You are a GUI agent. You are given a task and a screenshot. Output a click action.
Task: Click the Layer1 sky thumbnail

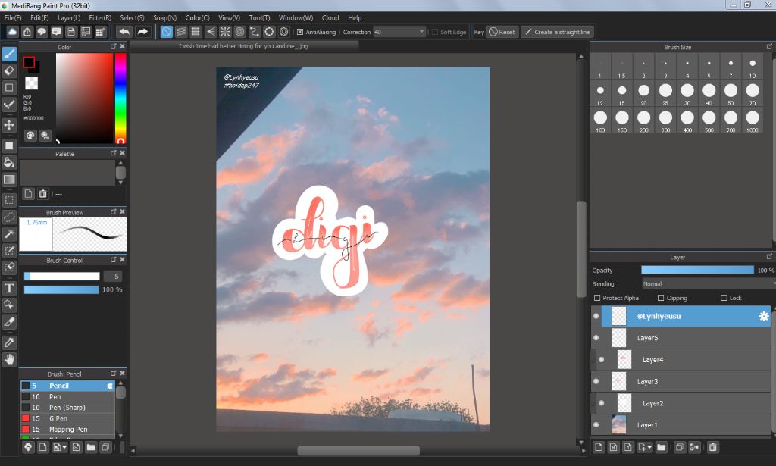pos(619,425)
